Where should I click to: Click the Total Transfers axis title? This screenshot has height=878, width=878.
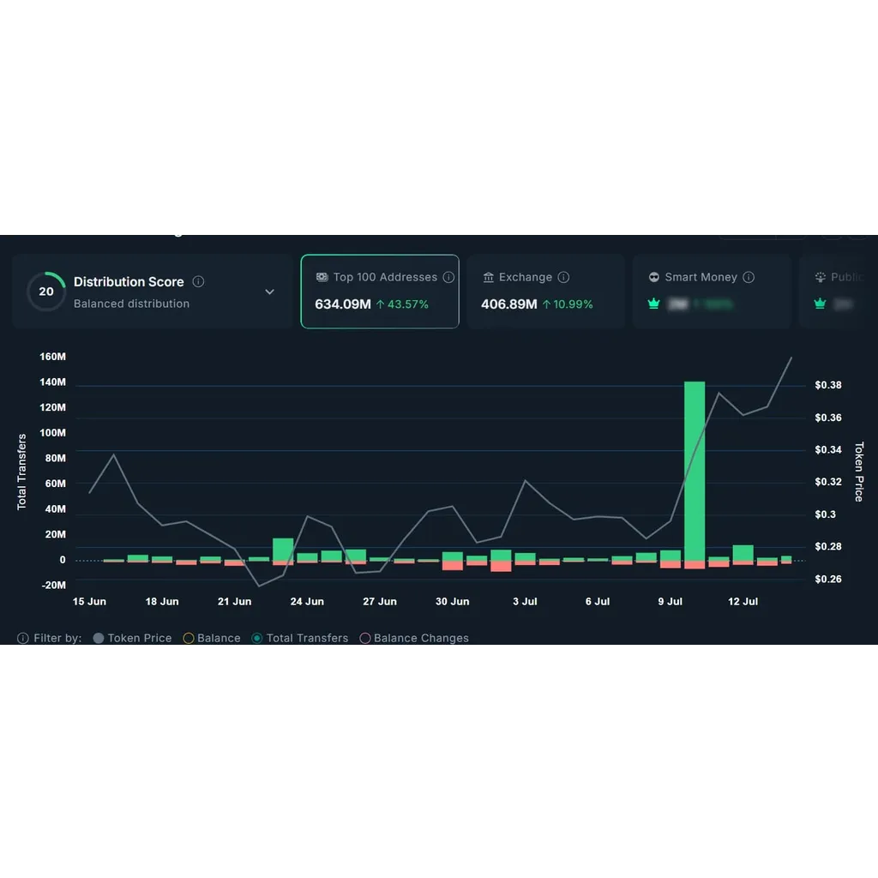[x=21, y=472]
